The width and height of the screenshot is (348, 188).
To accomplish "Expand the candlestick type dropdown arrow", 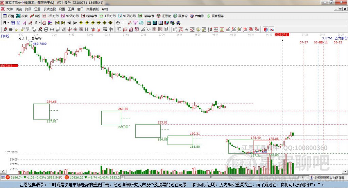I will [x=39, y=23].
